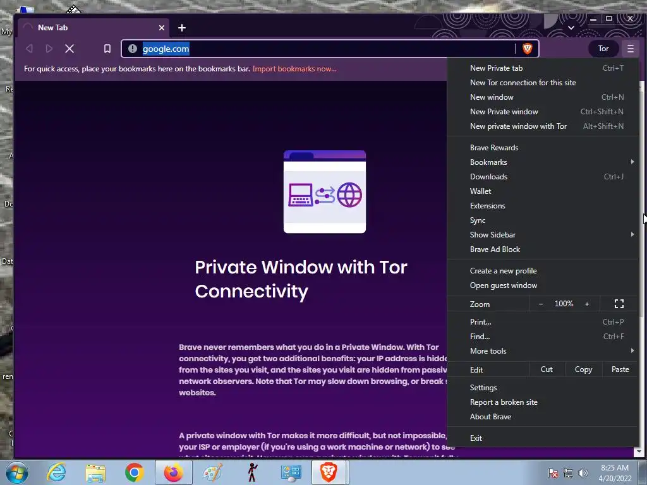Image resolution: width=647 pixels, height=485 pixels.
Task: Open the hamburger main menu button
Action: [630, 49]
